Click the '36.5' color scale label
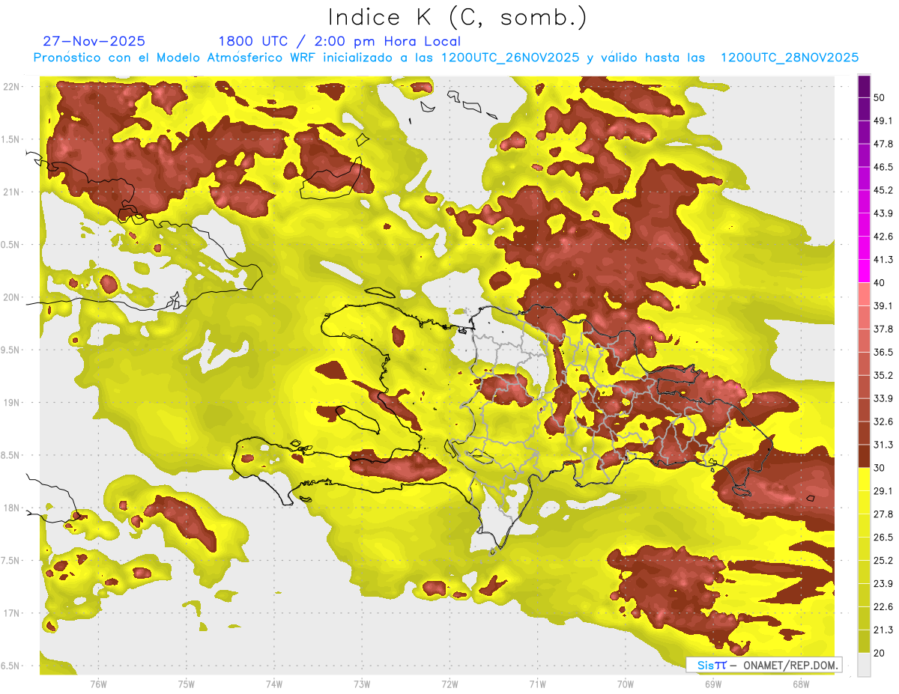 [x=883, y=352]
